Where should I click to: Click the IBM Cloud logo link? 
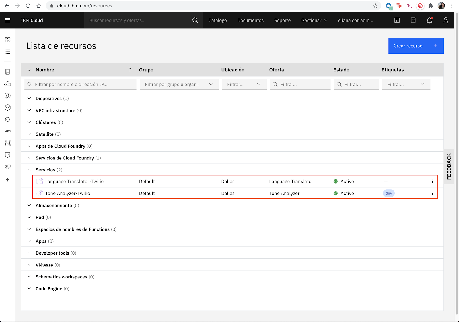pyautogui.click(x=32, y=20)
